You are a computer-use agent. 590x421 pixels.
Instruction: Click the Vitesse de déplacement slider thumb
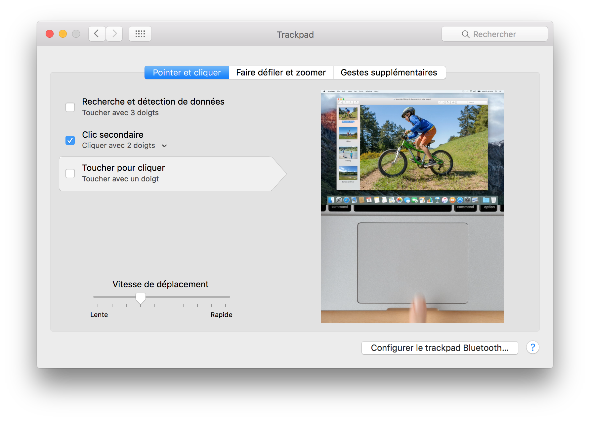pos(141,299)
